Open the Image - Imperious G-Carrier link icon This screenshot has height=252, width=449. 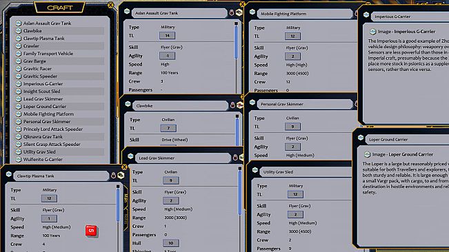pyautogui.click(x=372, y=32)
